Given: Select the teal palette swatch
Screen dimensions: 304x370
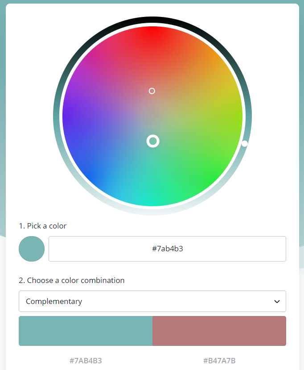Looking at the screenshot, I should [x=86, y=331].
